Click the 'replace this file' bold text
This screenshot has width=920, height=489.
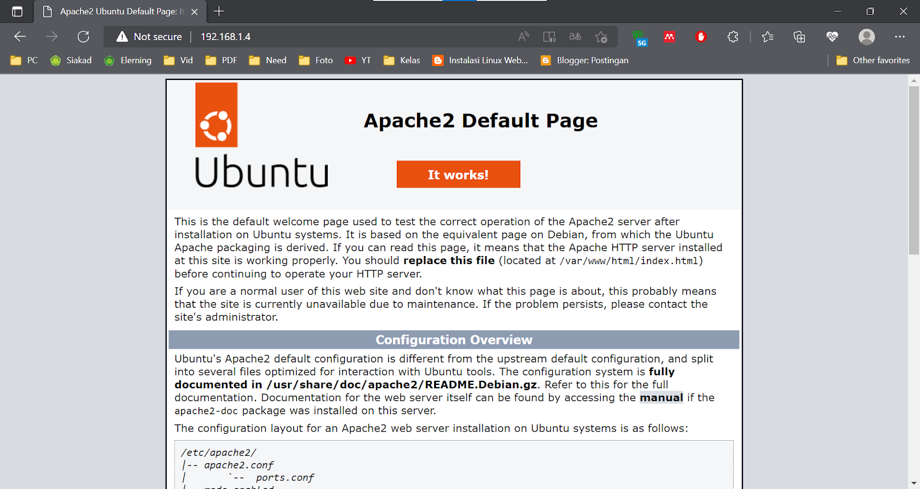coord(449,261)
